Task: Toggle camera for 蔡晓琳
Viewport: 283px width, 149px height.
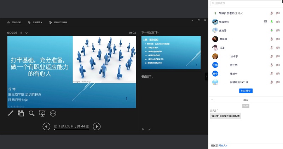Action: 278,39
